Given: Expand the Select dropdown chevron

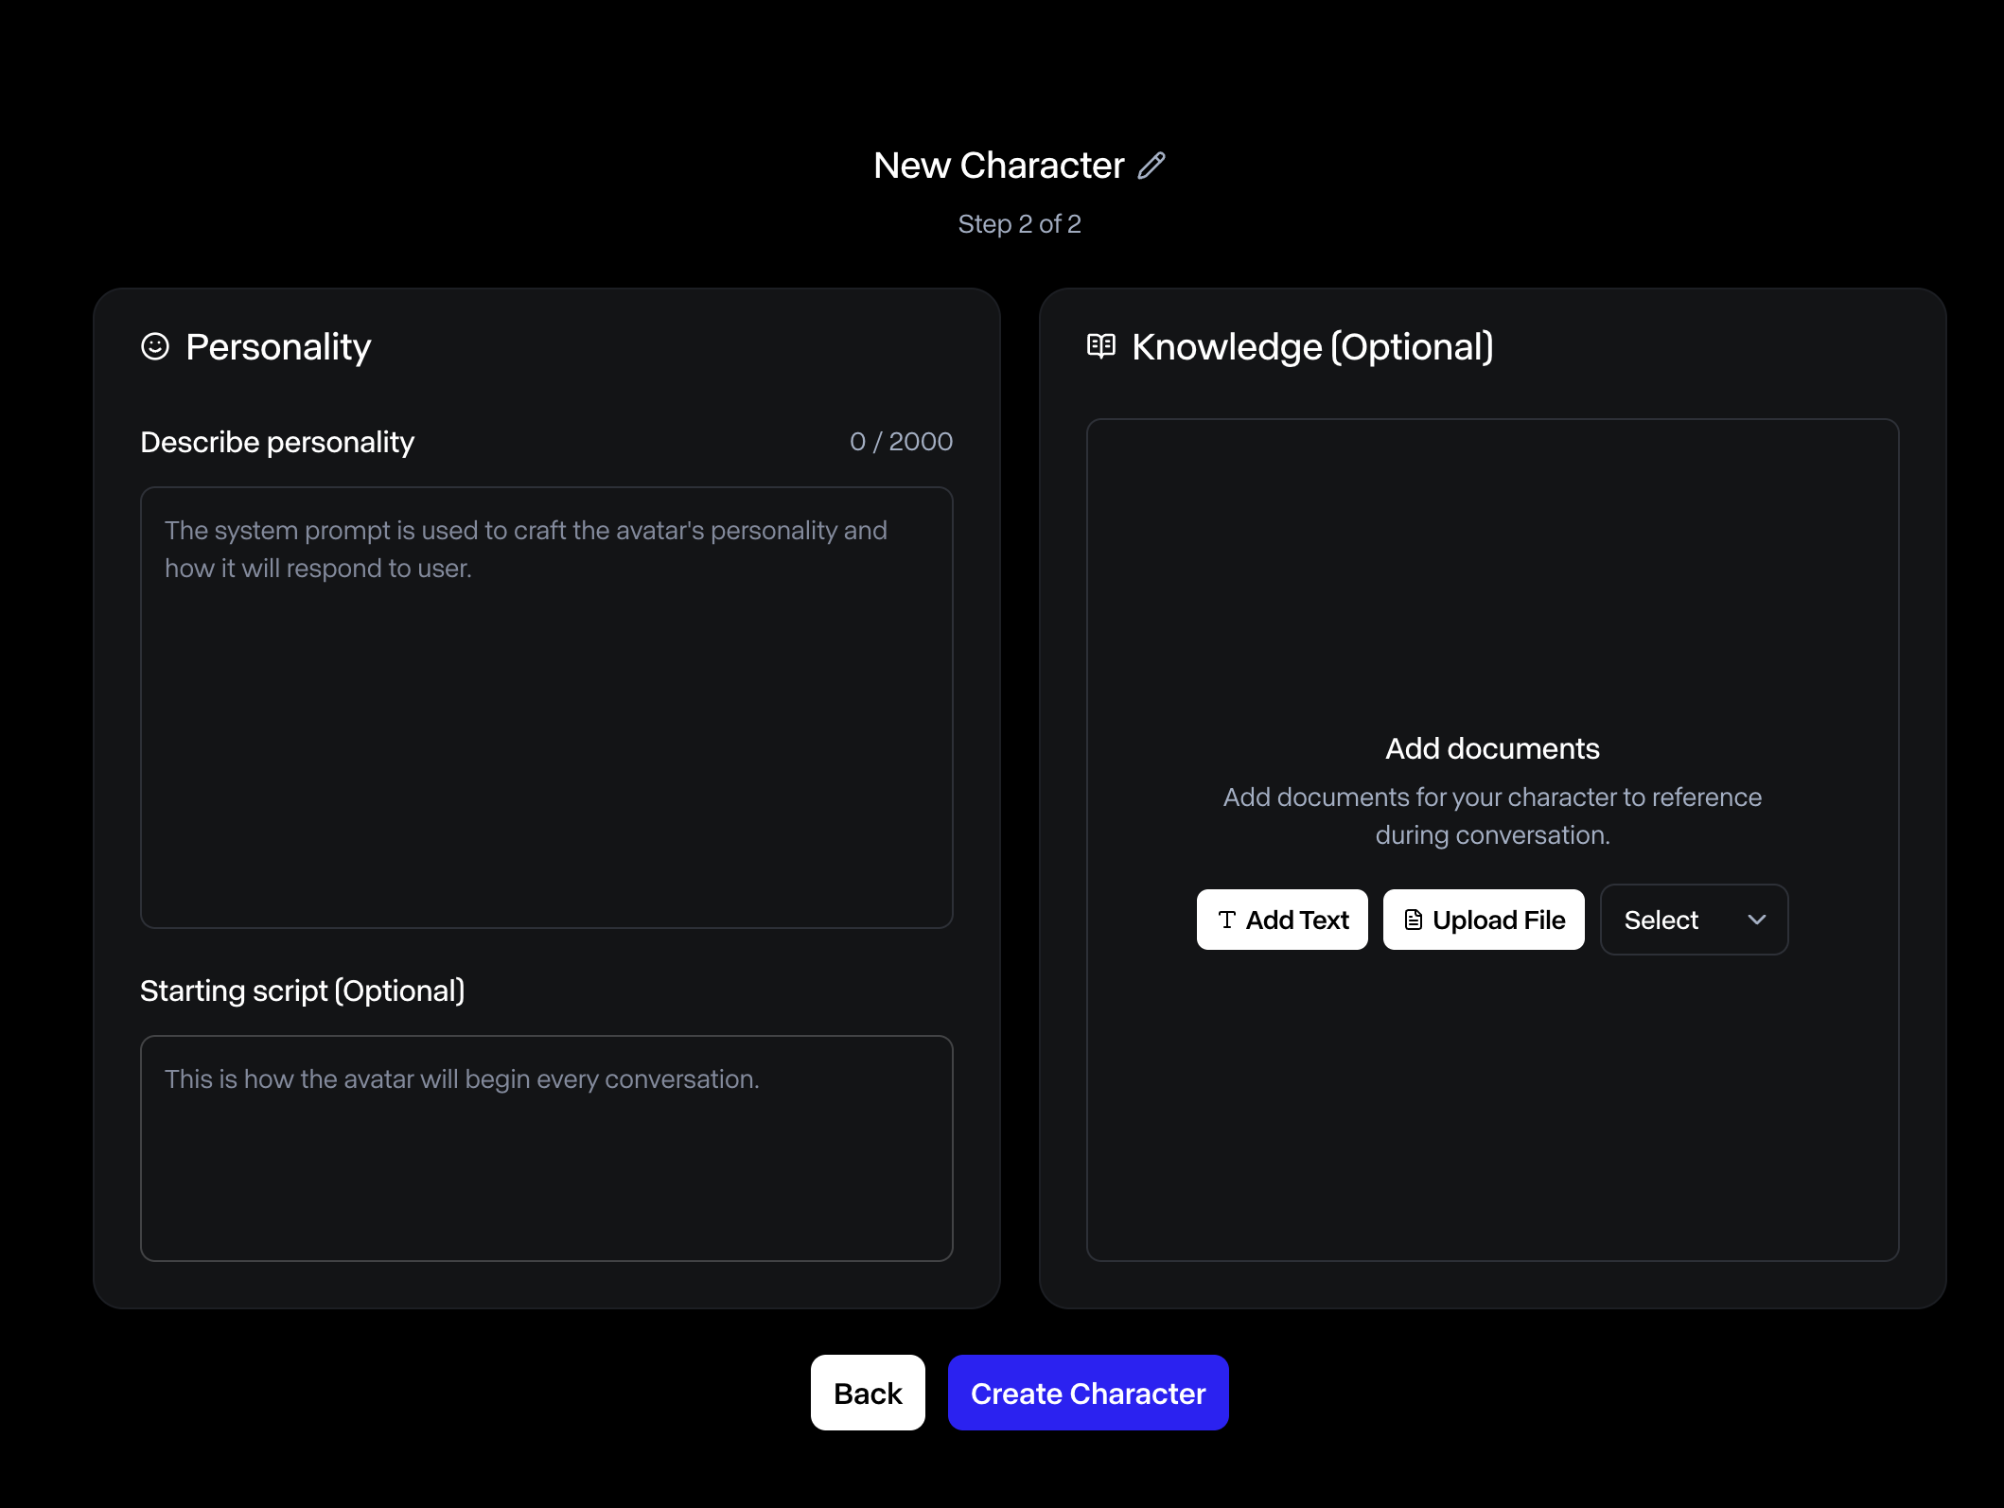Looking at the screenshot, I should coord(1757,920).
